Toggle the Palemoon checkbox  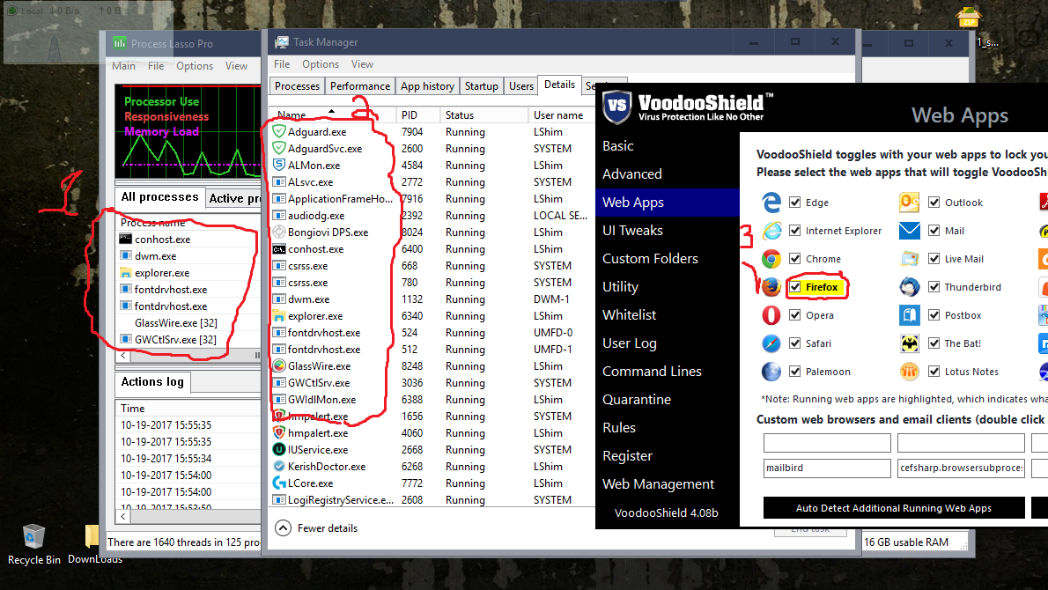pyautogui.click(x=794, y=371)
